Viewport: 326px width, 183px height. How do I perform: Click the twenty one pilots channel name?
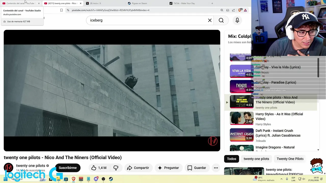click(x=31, y=166)
